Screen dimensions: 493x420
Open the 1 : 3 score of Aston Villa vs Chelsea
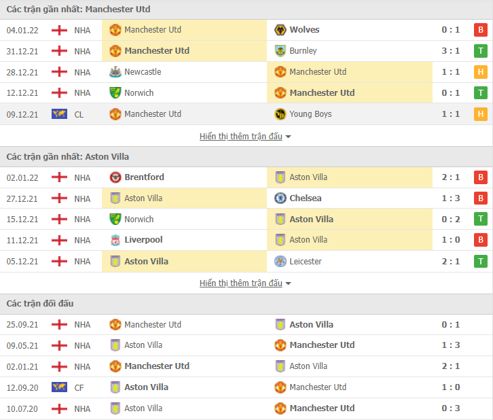coord(450,198)
